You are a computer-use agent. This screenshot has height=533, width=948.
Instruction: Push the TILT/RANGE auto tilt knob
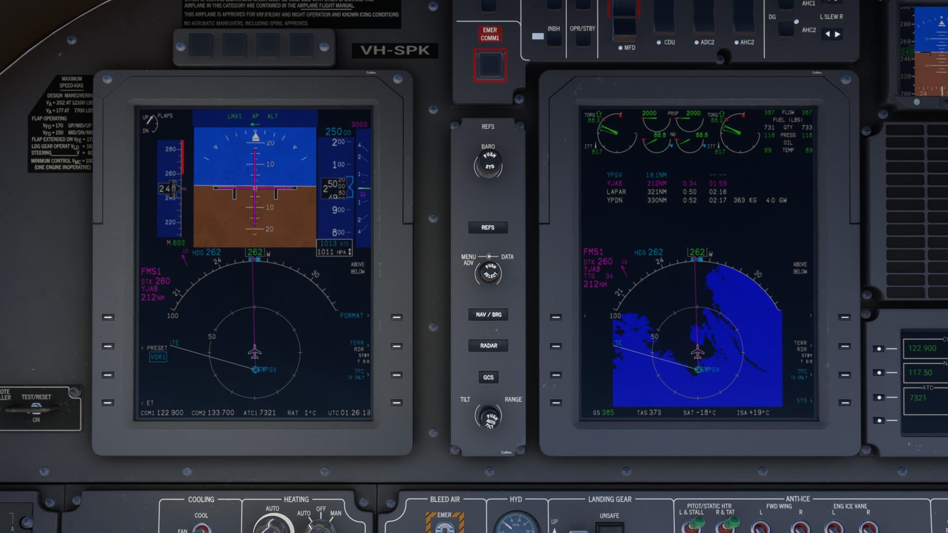coord(489,418)
